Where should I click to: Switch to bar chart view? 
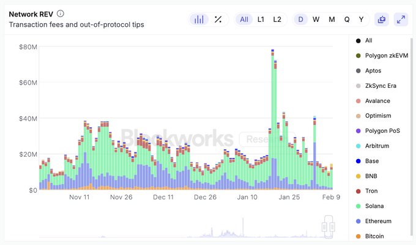[199, 20]
